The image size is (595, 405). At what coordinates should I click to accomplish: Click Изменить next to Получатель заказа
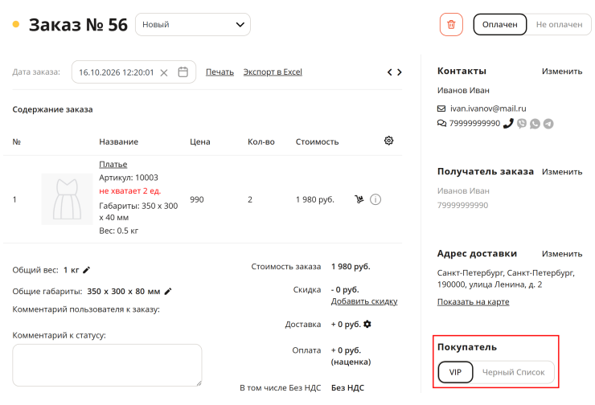tap(562, 172)
